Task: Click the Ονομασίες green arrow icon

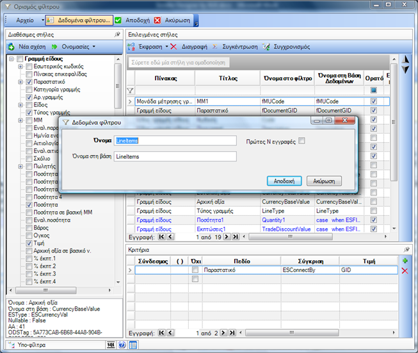Action: pos(54,47)
